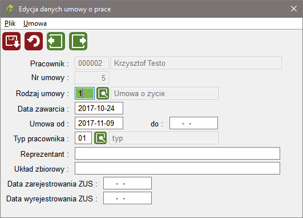This screenshot has height=218, width=303.
Task: Select the Data zawarcia date field
Action: tap(99, 108)
